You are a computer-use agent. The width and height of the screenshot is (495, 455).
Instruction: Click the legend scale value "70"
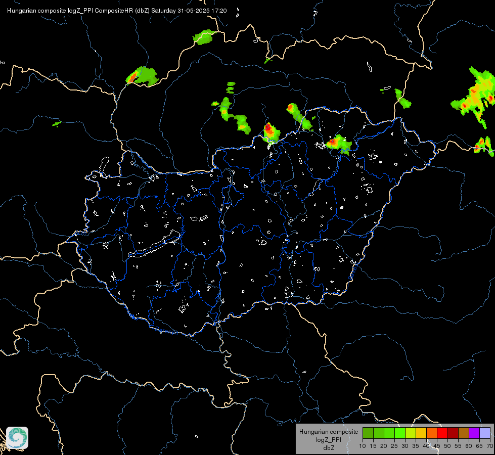pyautogui.click(x=490, y=446)
